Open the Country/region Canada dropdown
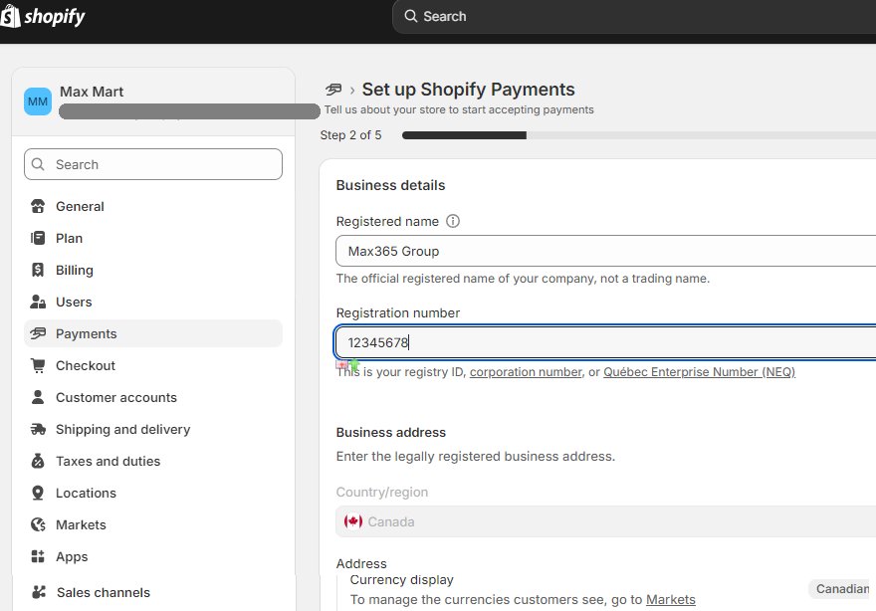 coord(605,521)
